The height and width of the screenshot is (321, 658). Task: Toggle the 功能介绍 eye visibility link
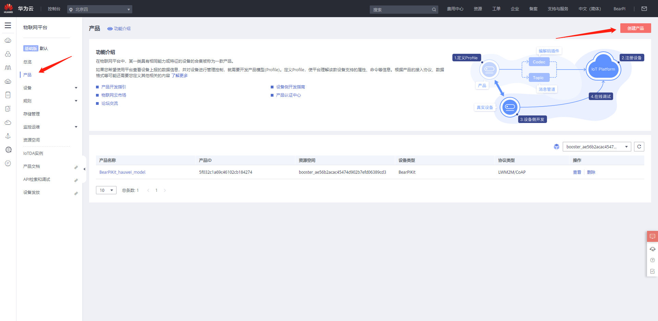click(x=119, y=29)
